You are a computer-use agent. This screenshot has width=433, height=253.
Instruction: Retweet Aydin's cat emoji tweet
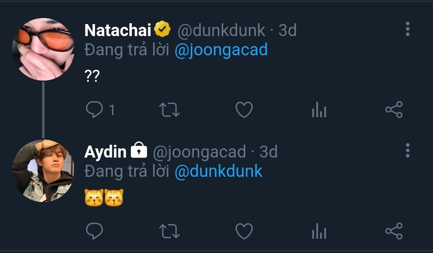[x=170, y=231]
